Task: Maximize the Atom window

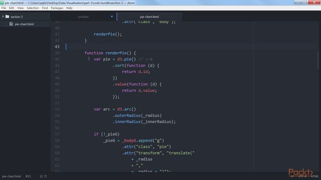Action: [x=304, y=2]
